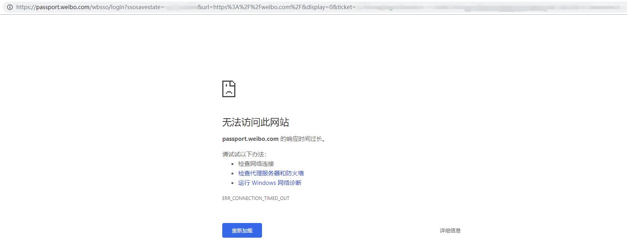Open 详细信息 for error details

450,231
